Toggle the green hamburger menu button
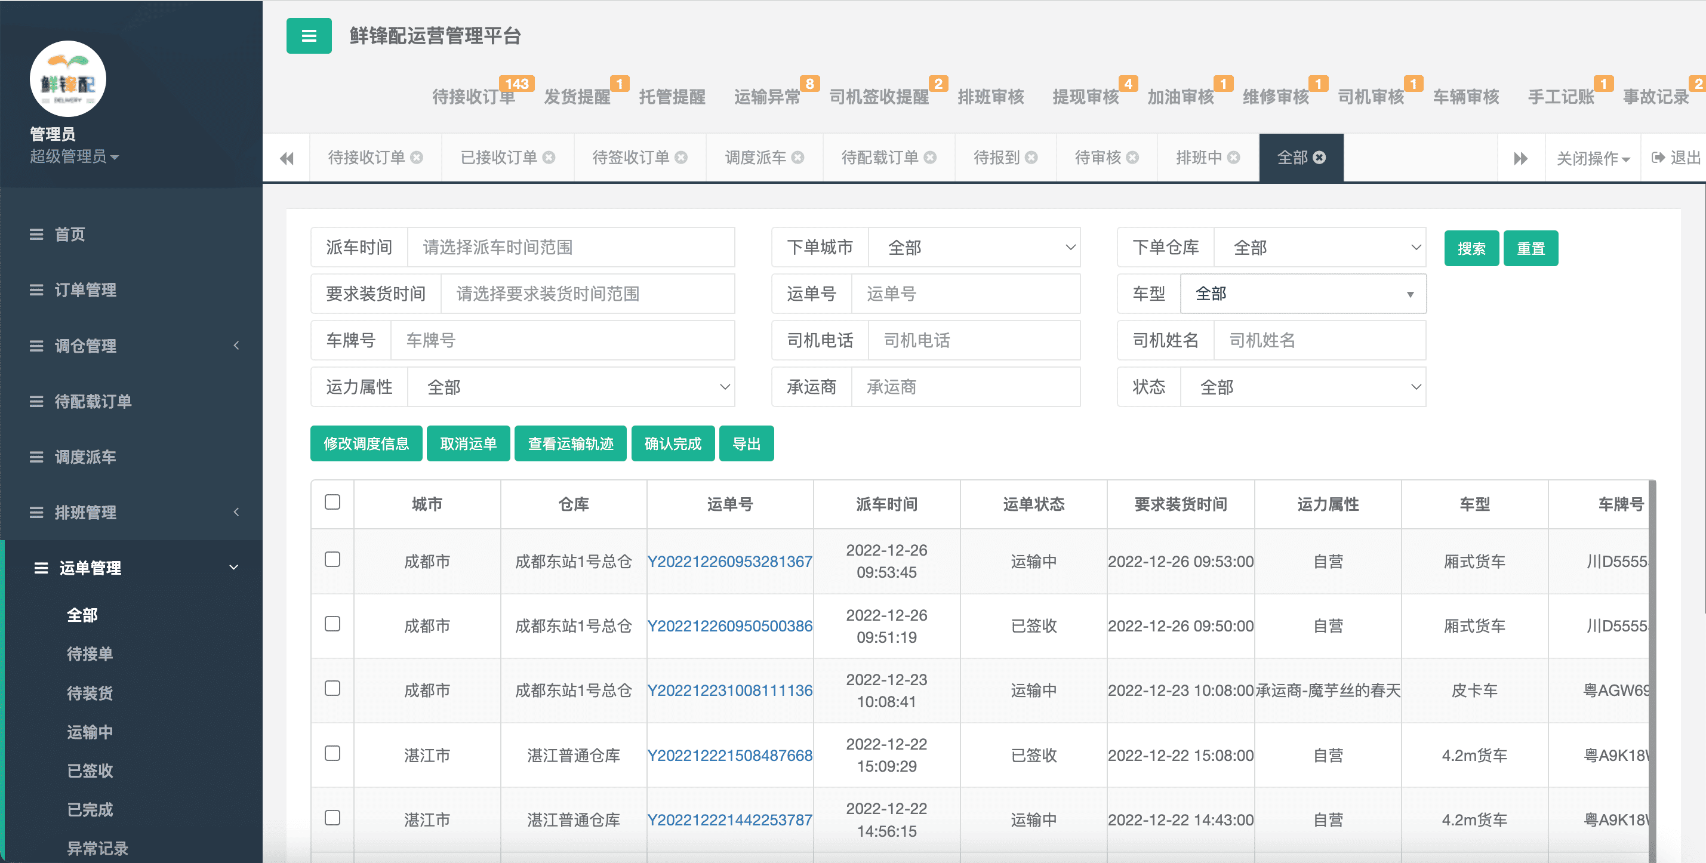The width and height of the screenshot is (1706, 863). click(309, 36)
